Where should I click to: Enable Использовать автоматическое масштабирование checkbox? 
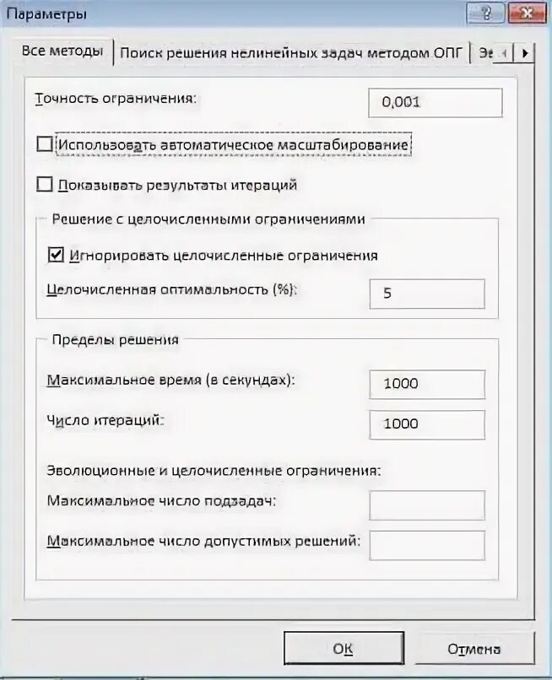[45, 144]
